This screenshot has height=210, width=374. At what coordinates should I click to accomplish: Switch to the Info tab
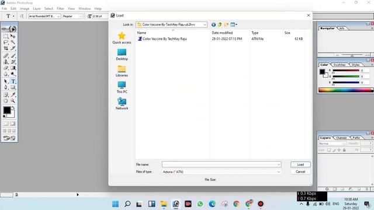click(x=342, y=29)
